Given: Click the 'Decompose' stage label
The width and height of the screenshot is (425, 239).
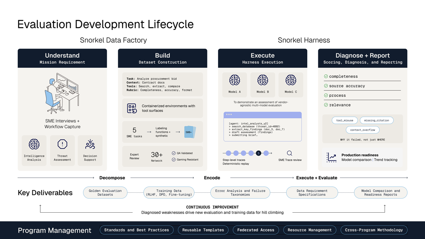Looking at the screenshot, I should (x=112, y=178).
